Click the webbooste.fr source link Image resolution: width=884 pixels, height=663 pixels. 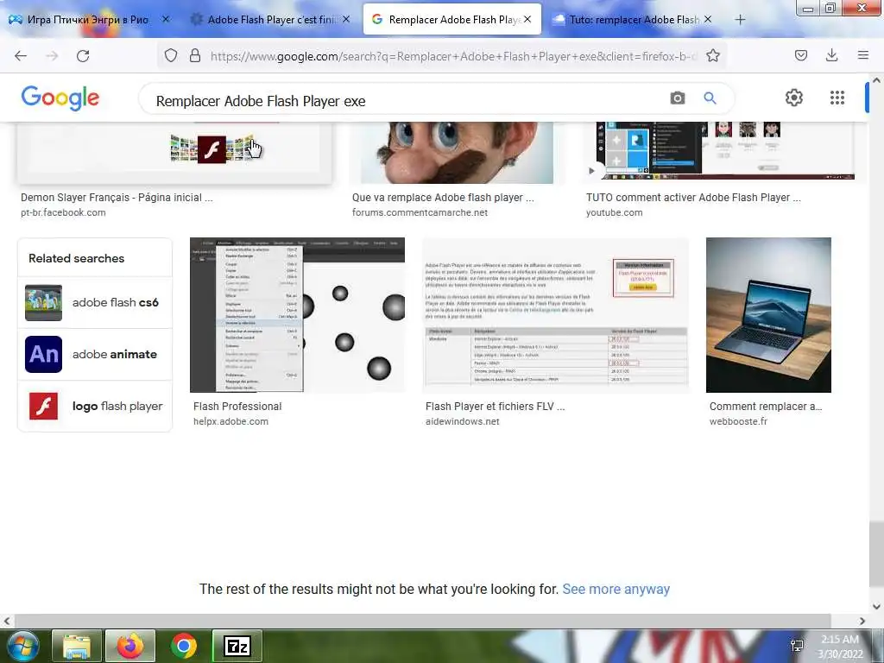click(738, 421)
